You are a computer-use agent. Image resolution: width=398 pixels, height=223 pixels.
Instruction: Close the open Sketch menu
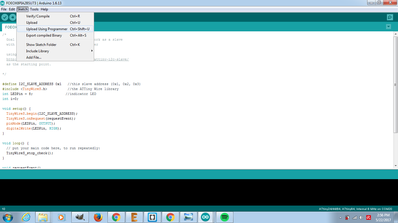22,9
